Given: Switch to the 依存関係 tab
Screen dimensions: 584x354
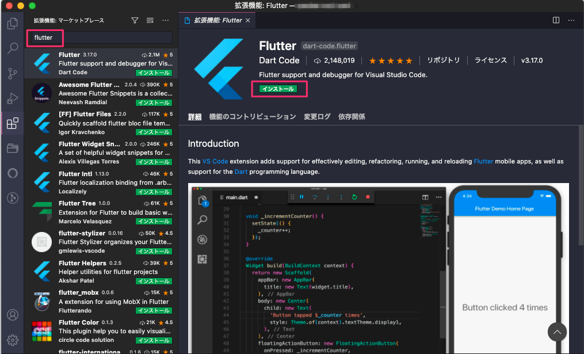Looking at the screenshot, I should coord(352,117).
